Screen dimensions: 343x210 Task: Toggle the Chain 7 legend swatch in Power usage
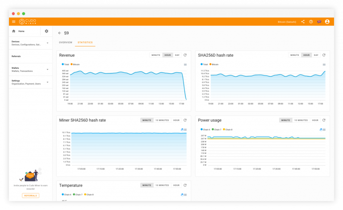[x=213, y=130]
